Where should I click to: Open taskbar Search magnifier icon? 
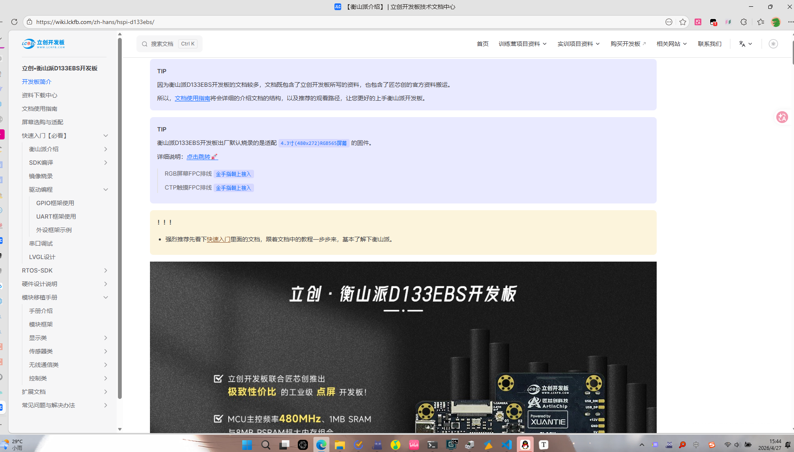265,445
